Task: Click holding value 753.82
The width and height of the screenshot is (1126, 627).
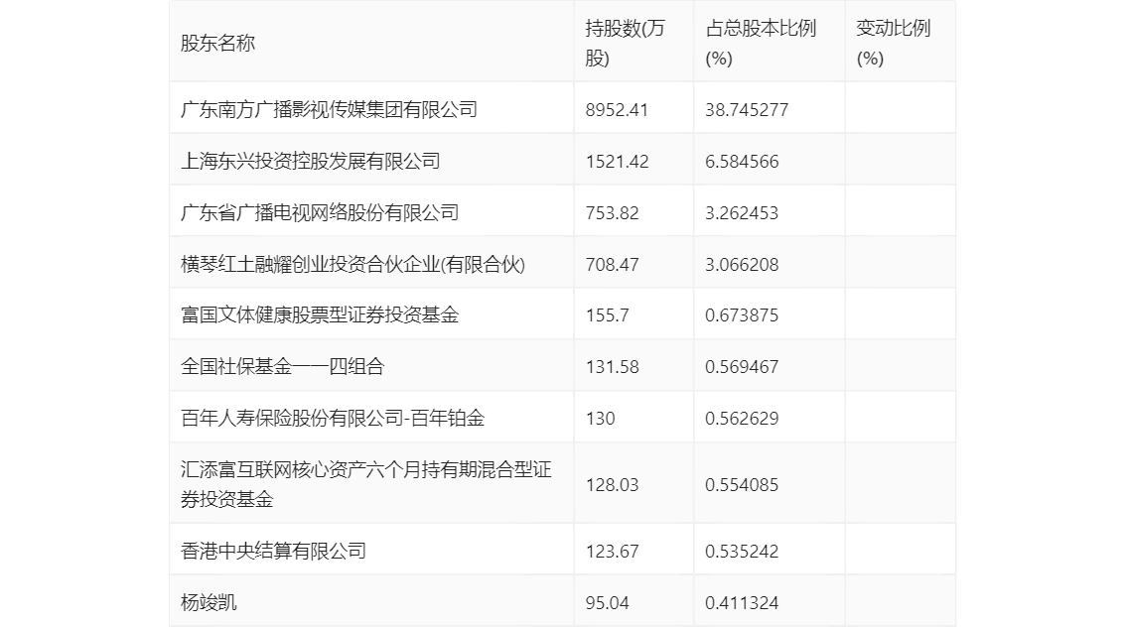Action: point(612,213)
